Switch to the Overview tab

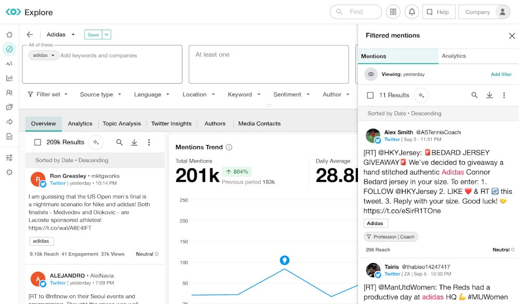tap(44, 124)
